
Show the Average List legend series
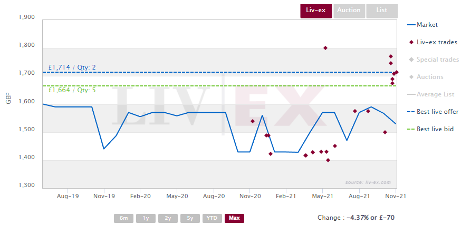435,94
